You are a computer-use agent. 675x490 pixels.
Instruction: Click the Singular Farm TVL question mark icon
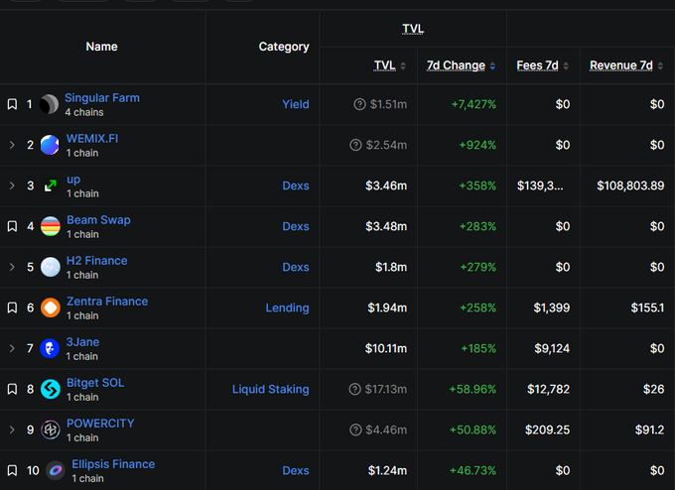click(359, 104)
